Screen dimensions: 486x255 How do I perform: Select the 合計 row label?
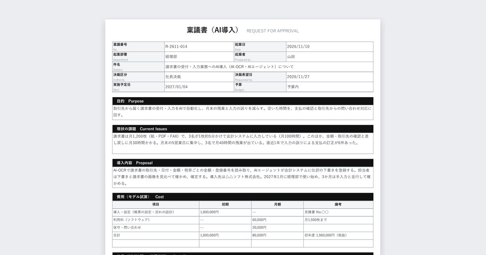[x=117, y=235]
